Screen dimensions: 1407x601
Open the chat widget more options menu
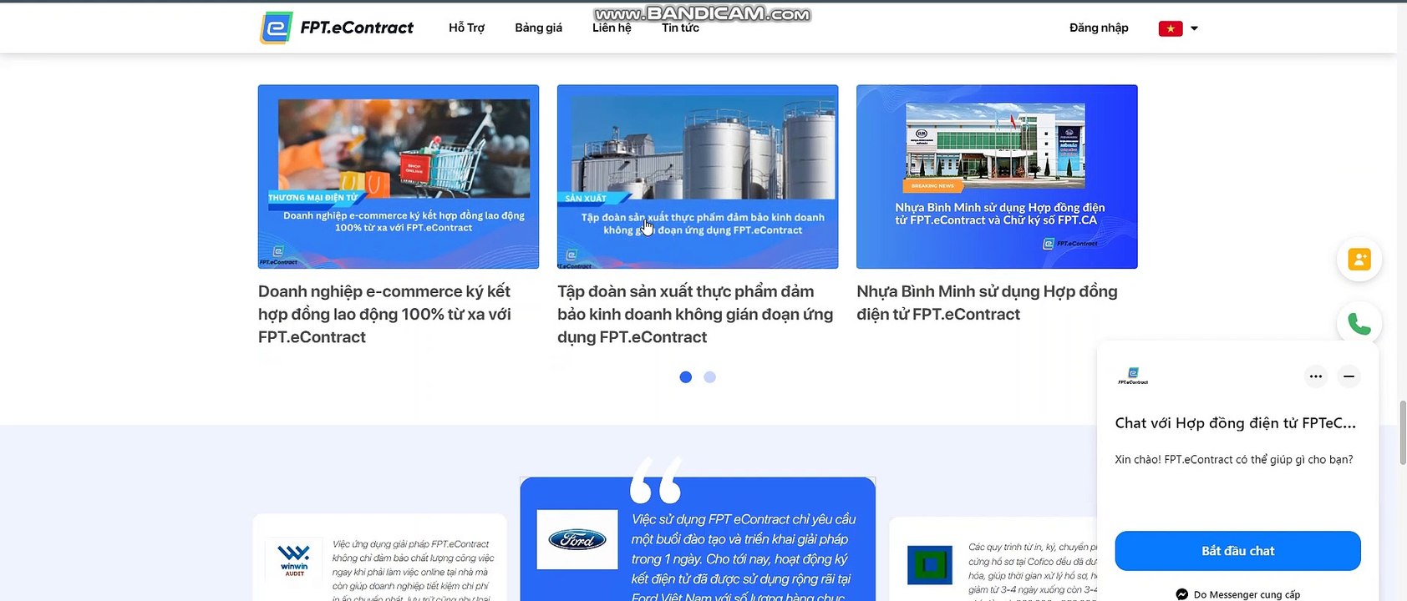click(x=1316, y=376)
